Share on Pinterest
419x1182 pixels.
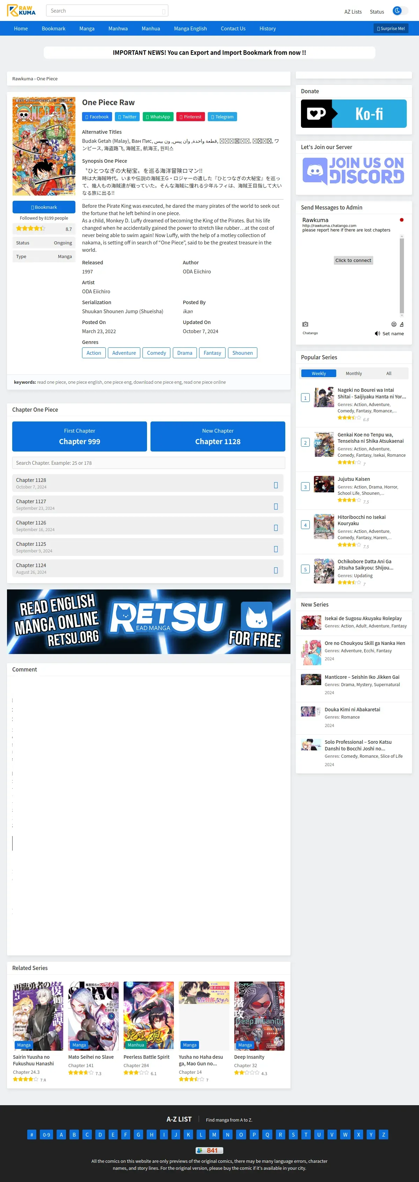(x=190, y=117)
